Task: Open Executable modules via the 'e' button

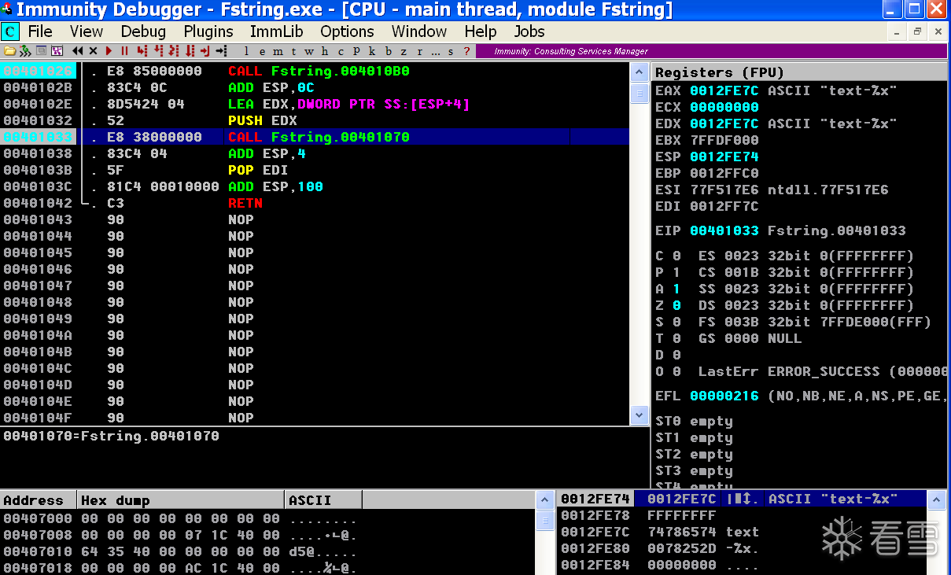Action: 262,51
